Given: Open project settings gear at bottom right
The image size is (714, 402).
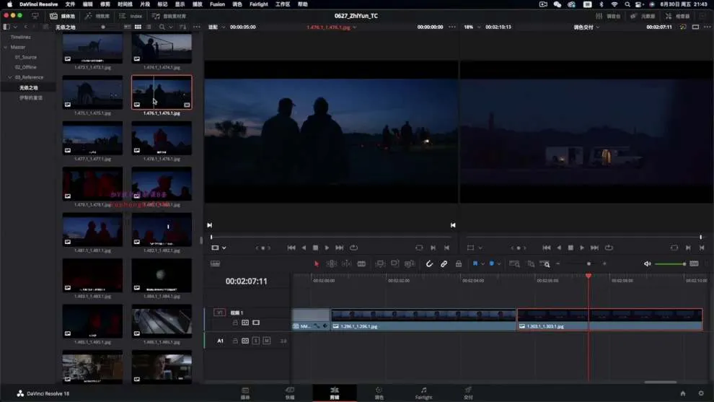Looking at the screenshot, I should [x=700, y=393].
